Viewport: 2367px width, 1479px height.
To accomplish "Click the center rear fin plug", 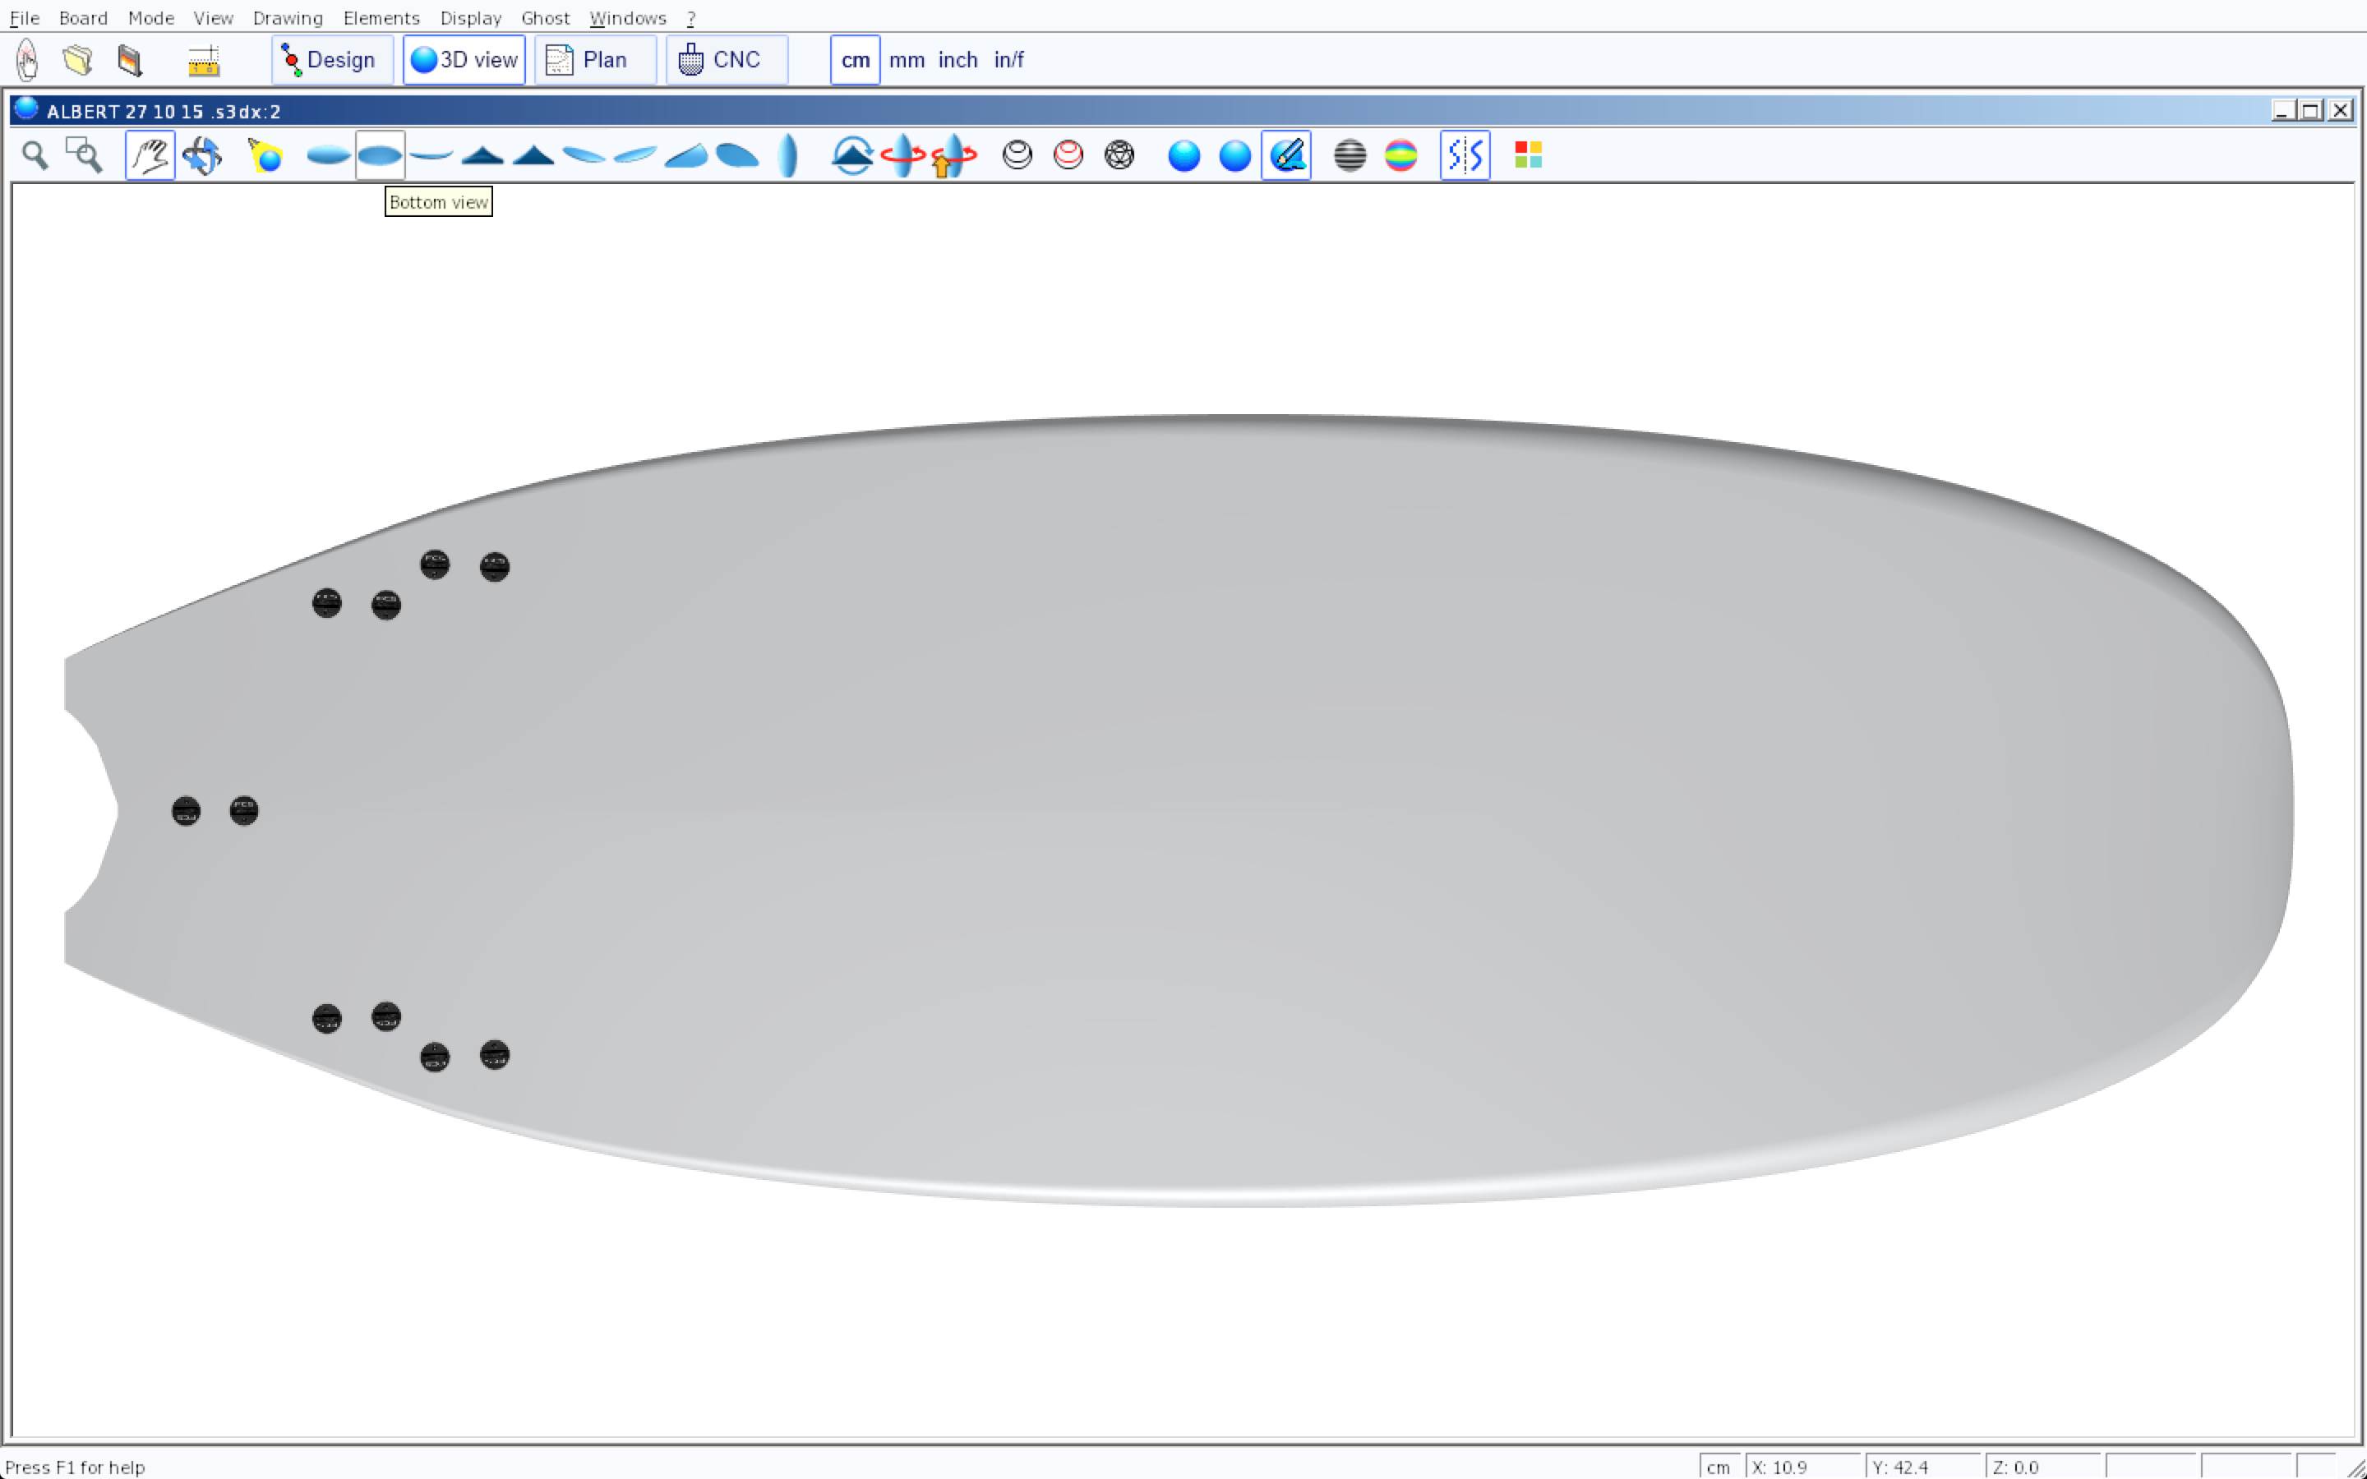I will [186, 811].
